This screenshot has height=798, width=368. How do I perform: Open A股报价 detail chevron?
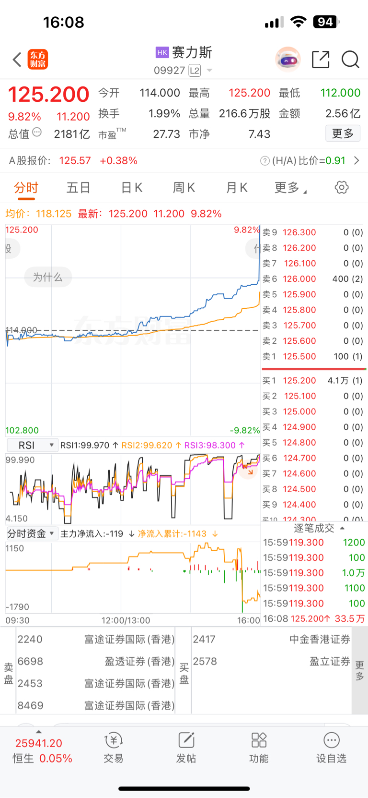tap(356, 160)
